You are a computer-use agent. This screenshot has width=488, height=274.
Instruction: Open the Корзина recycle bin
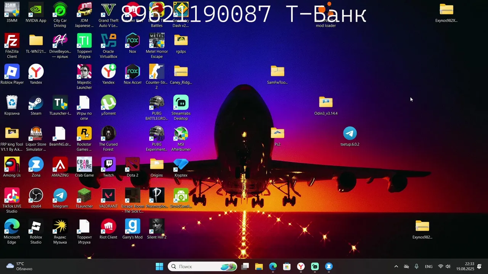[12, 105]
